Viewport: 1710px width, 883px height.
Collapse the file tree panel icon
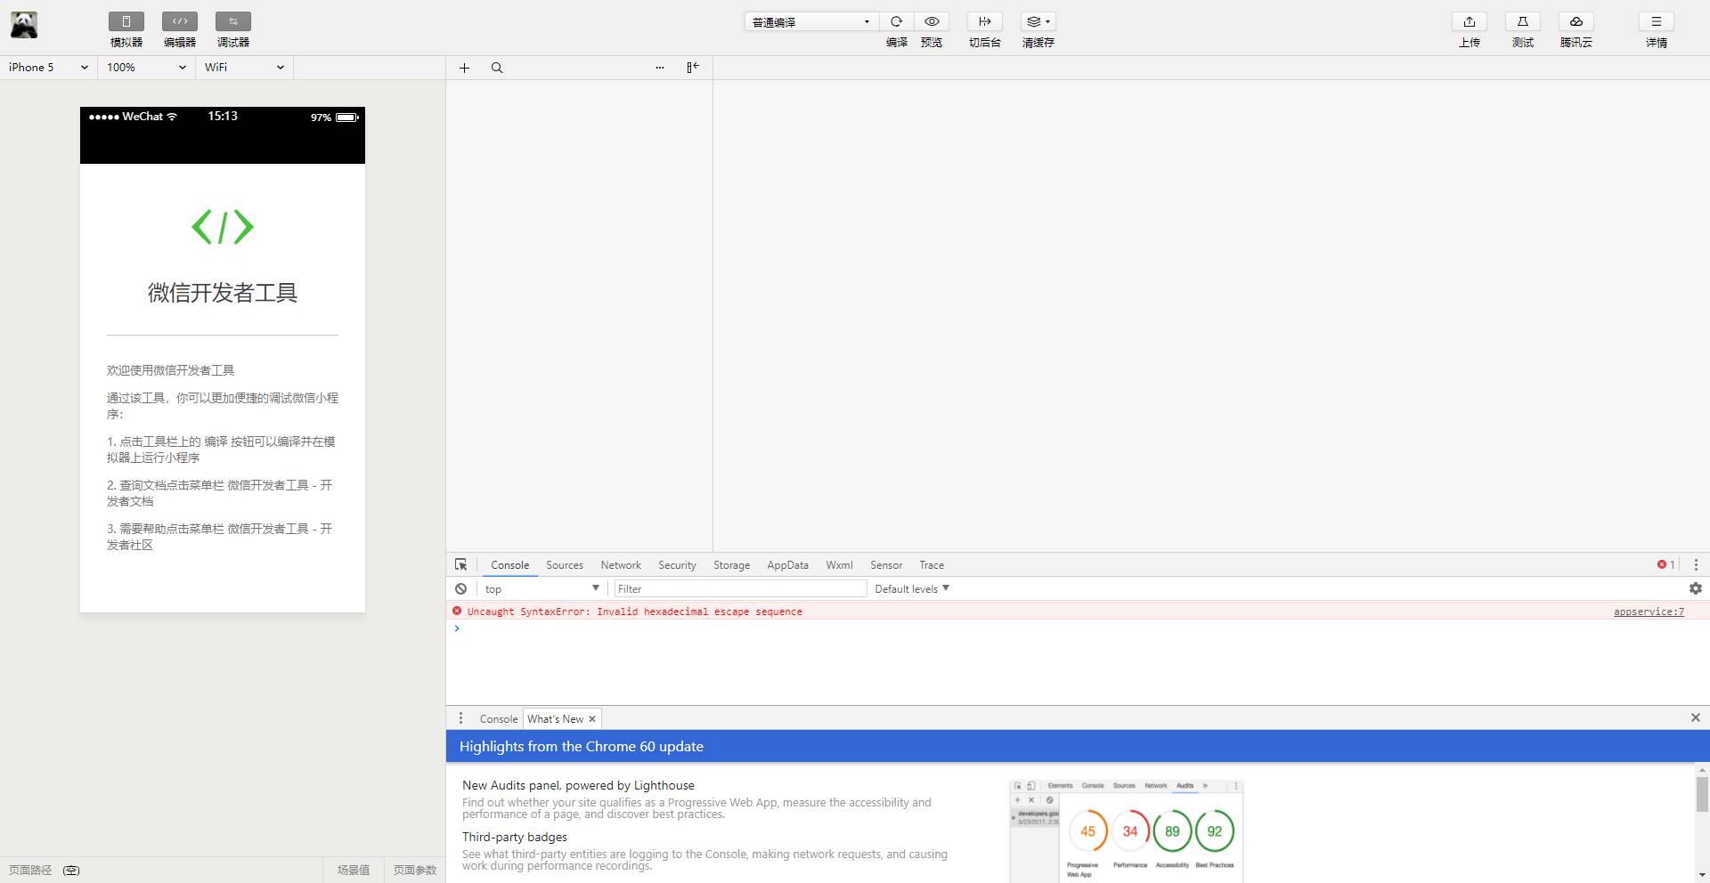coord(693,68)
